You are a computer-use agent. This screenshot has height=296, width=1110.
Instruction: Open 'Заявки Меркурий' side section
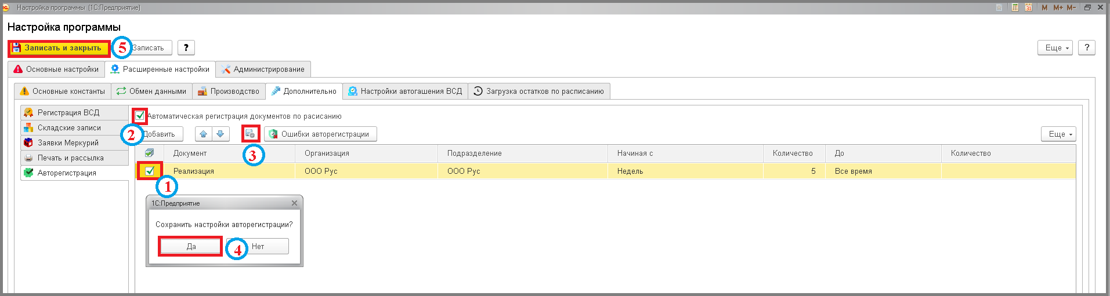tap(74, 142)
